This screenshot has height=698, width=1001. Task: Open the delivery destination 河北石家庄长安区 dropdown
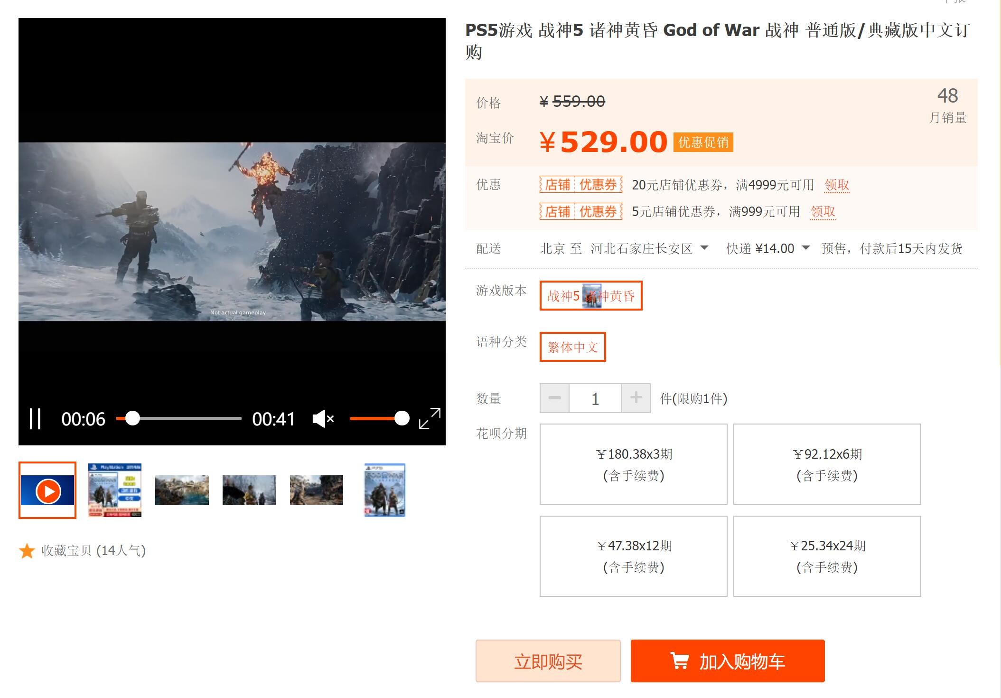pos(649,248)
